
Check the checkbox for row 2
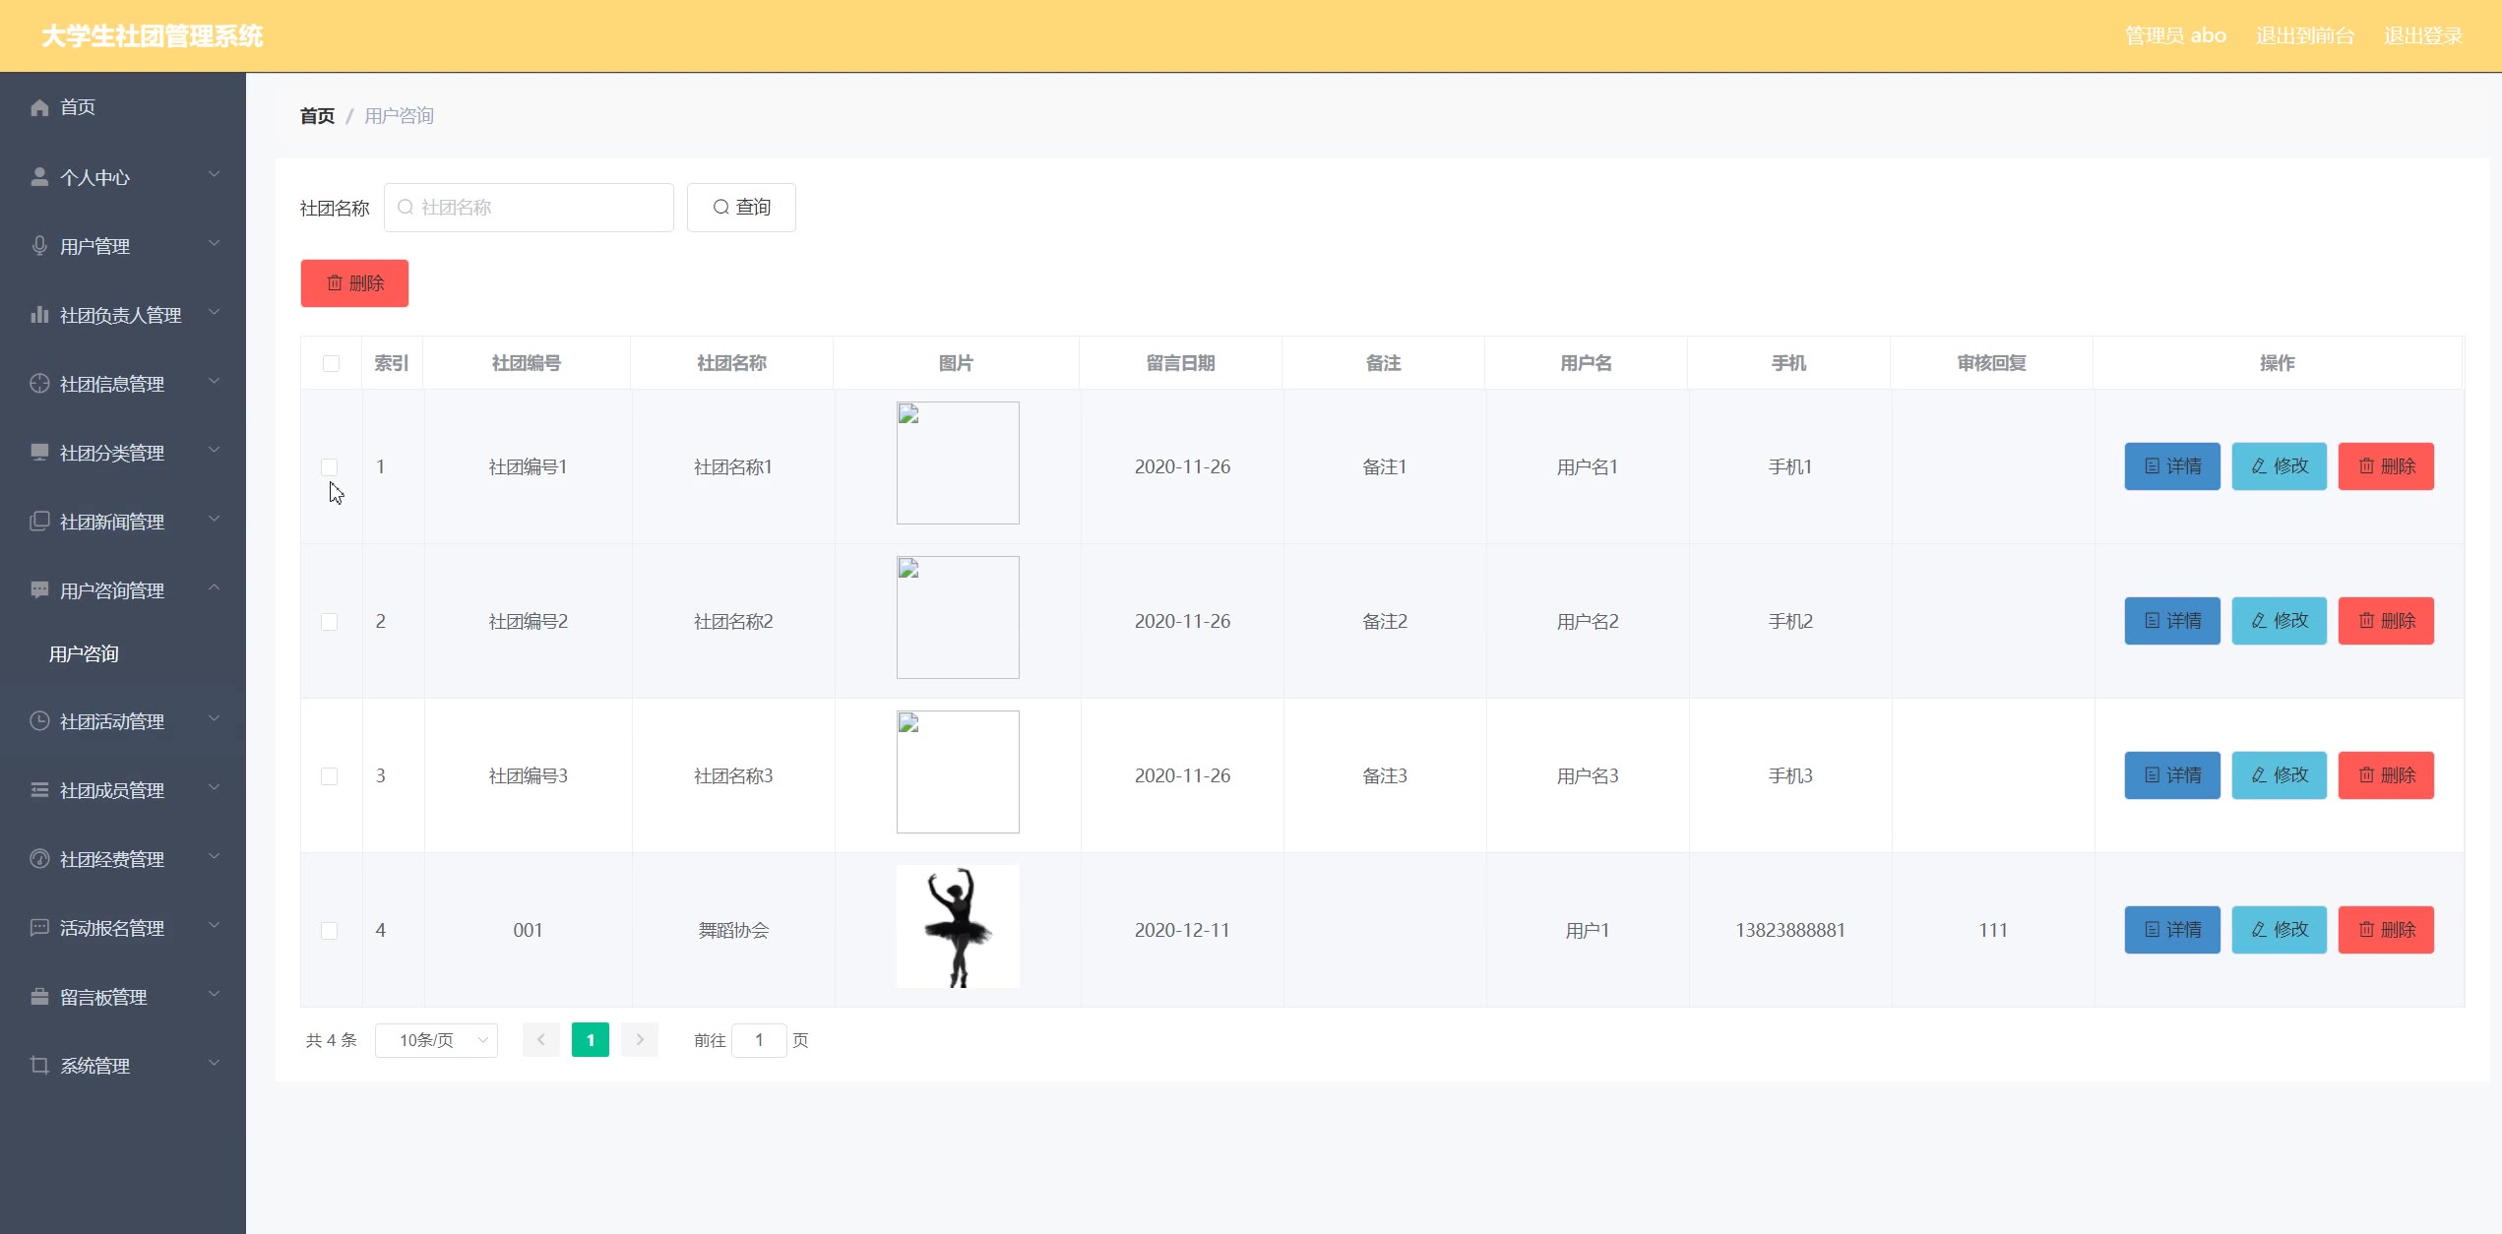tap(330, 622)
